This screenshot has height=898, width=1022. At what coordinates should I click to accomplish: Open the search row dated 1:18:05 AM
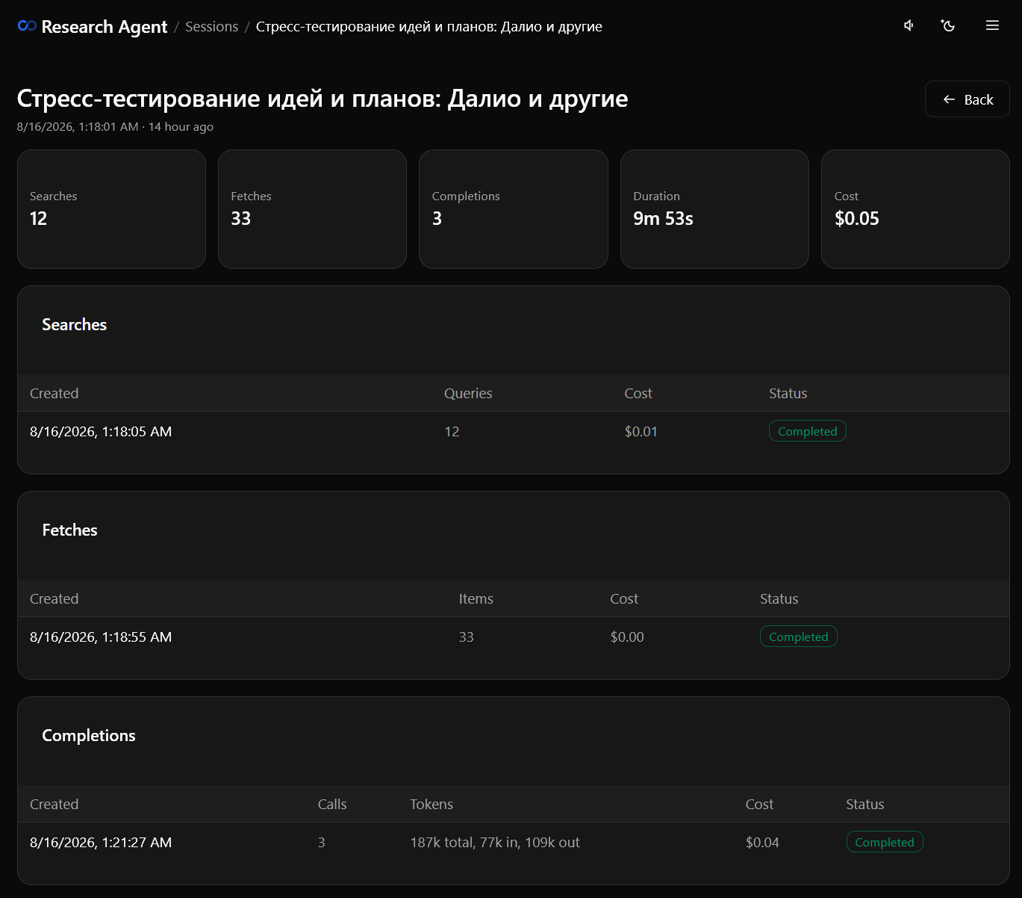[x=514, y=432]
